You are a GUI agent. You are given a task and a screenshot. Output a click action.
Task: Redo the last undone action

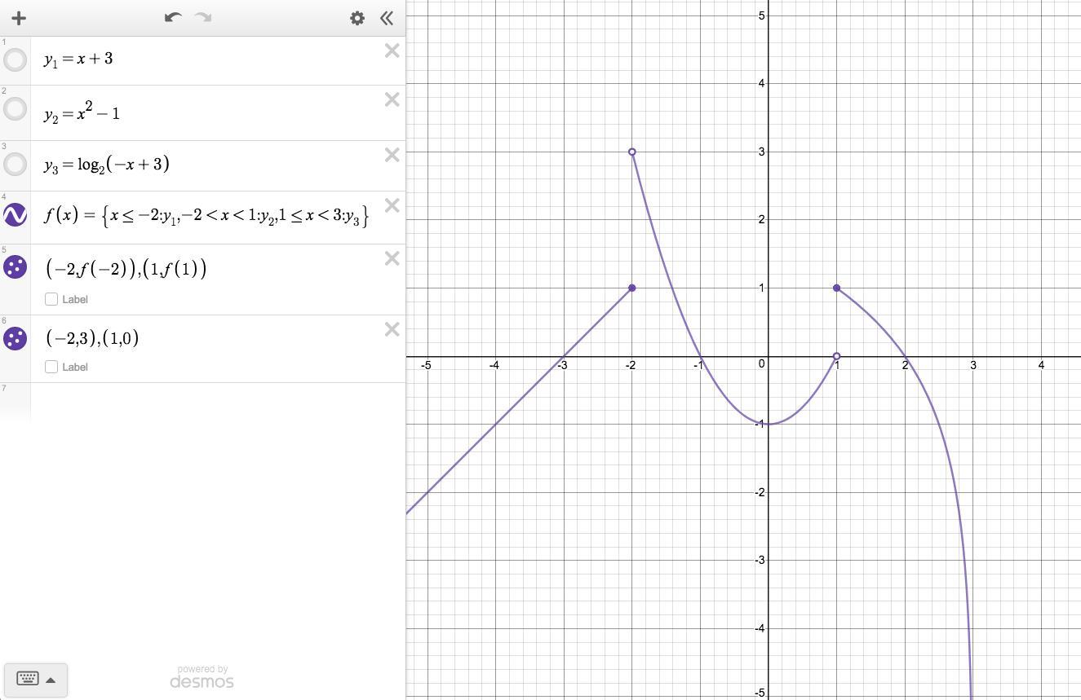[x=203, y=17]
